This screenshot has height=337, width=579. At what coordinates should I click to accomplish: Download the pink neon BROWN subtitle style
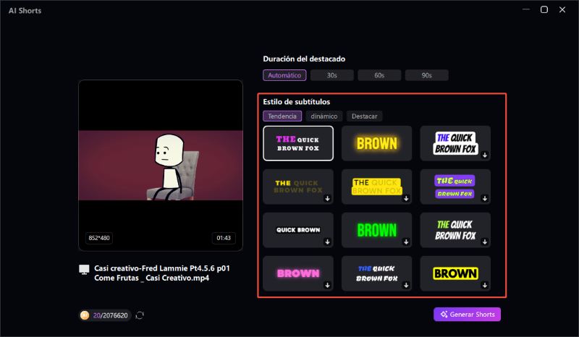pyautogui.click(x=327, y=285)
